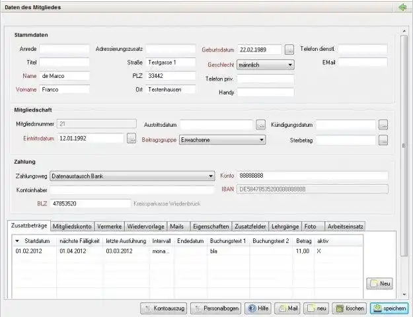Open the Zahlungsweg dropdown
This screenshot has height=317, width=413.
point(132,176)
